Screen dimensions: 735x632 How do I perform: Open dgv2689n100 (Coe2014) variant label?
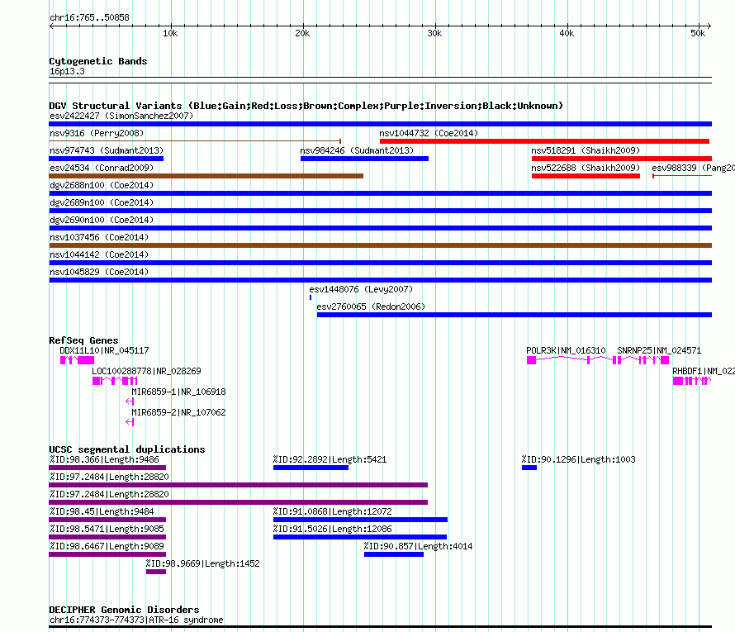(102, 202)
